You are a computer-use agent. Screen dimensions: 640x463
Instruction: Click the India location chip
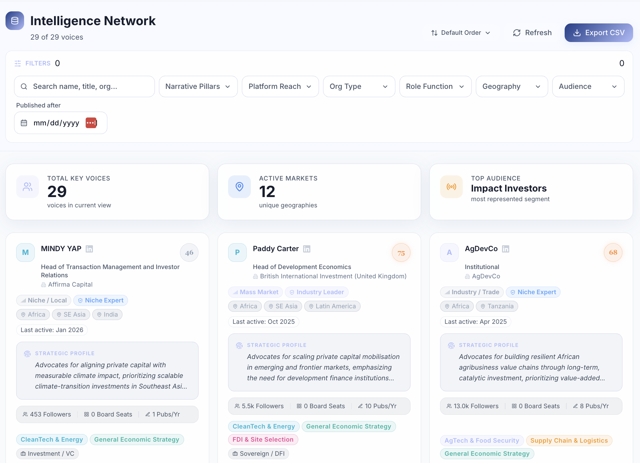pyautogui.click(x=107, y=315)
